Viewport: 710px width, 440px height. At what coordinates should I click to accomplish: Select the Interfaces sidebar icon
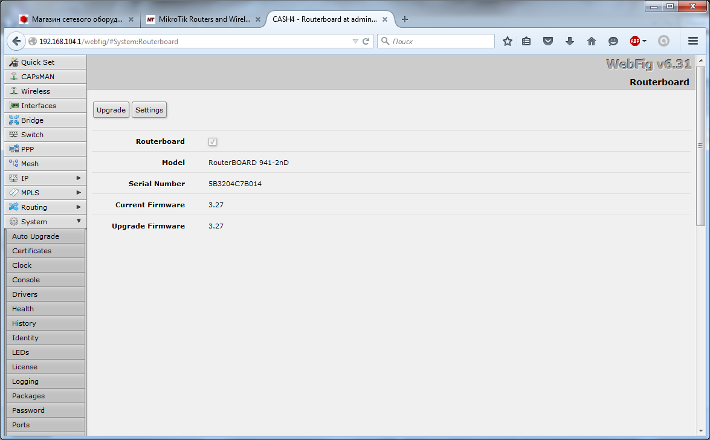point(14,106)
